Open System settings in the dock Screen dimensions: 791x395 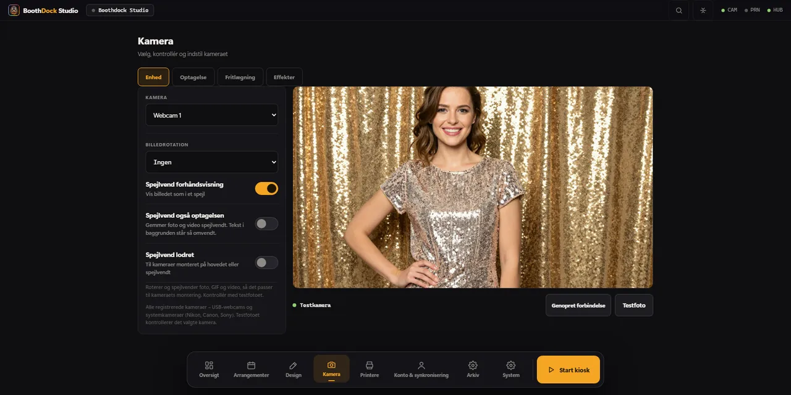511,369
